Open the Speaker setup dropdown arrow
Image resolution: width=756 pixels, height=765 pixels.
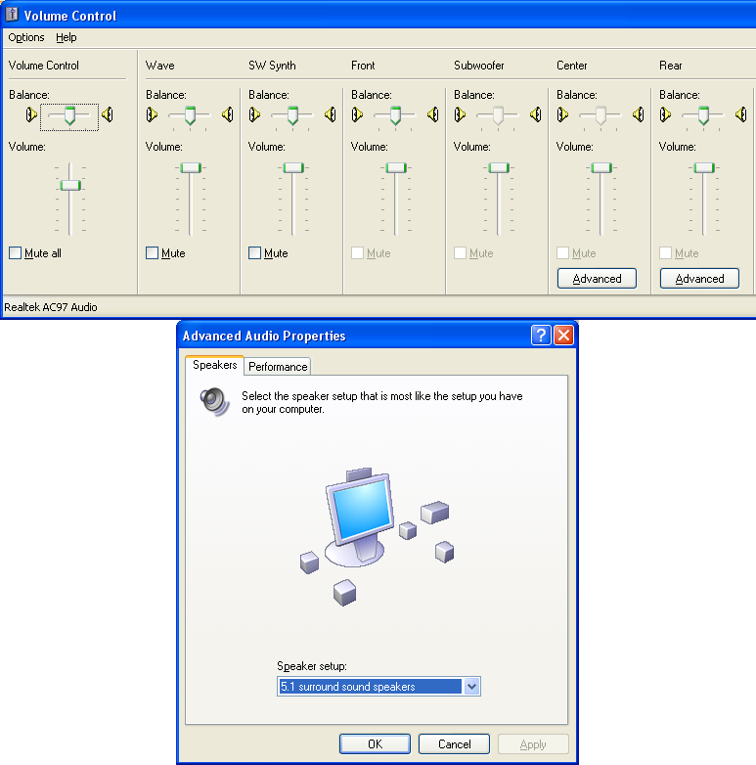(471, 687)
